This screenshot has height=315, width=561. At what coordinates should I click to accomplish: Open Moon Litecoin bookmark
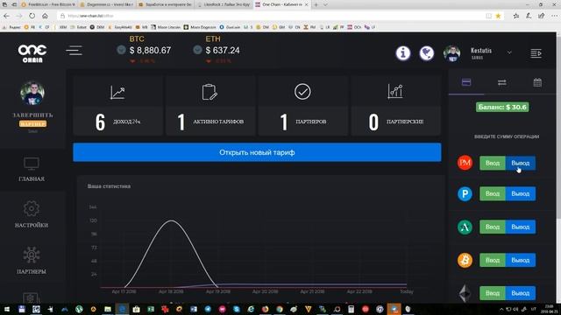click(x=166, y=27)
